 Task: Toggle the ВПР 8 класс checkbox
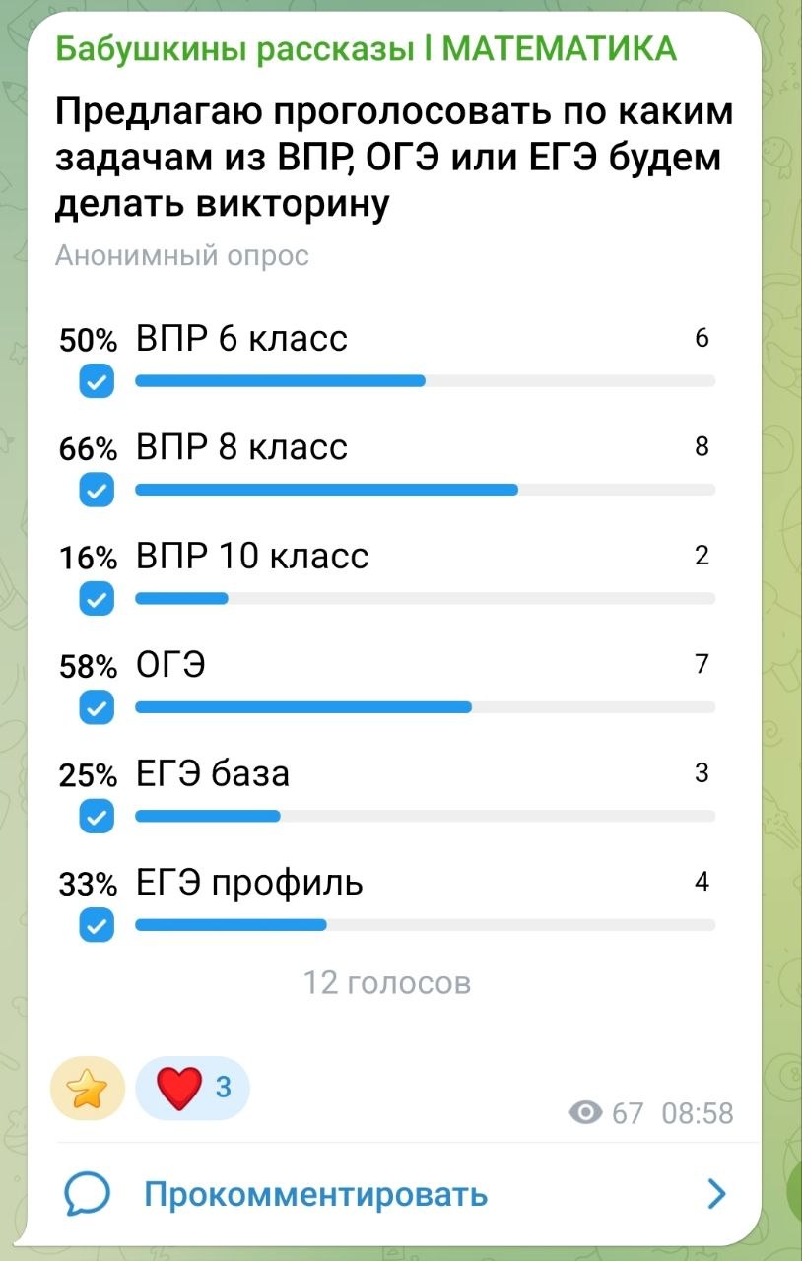pos(96,489)
